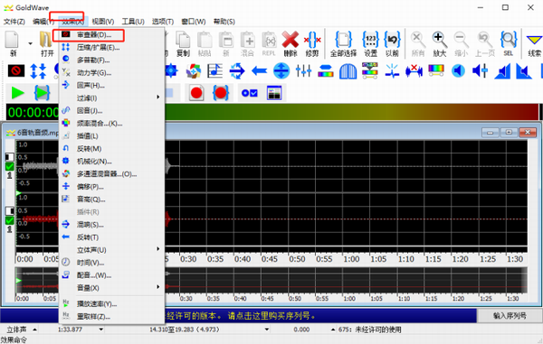
Task: Click the Equalizer sliders toolbar icon
Action: pyautogui.click(x=303, y=70)
